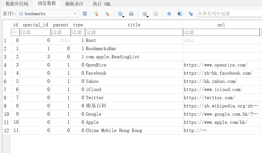Select the BookmarksBar title cell

click(134, 49)
